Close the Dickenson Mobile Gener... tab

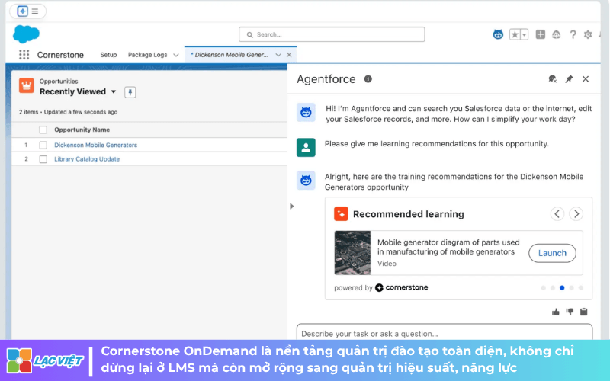(289, 55)
